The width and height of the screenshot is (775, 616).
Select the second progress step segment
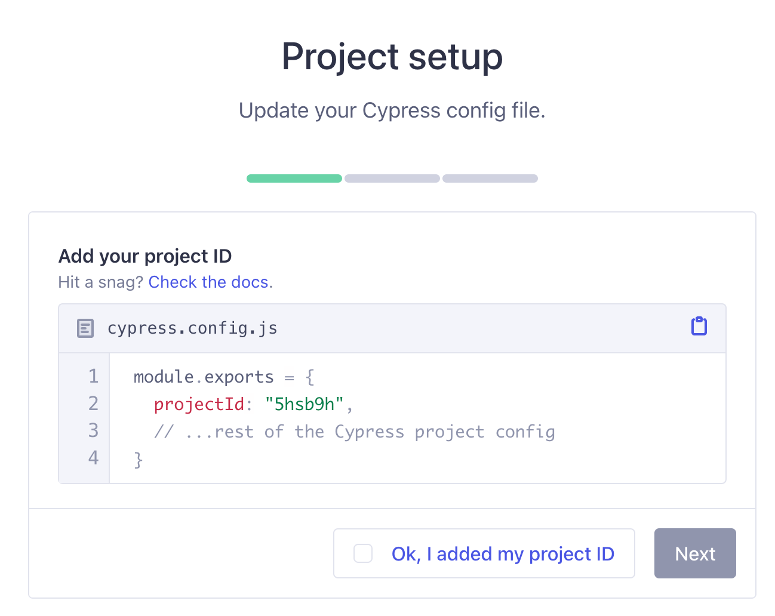pos(392,178)
